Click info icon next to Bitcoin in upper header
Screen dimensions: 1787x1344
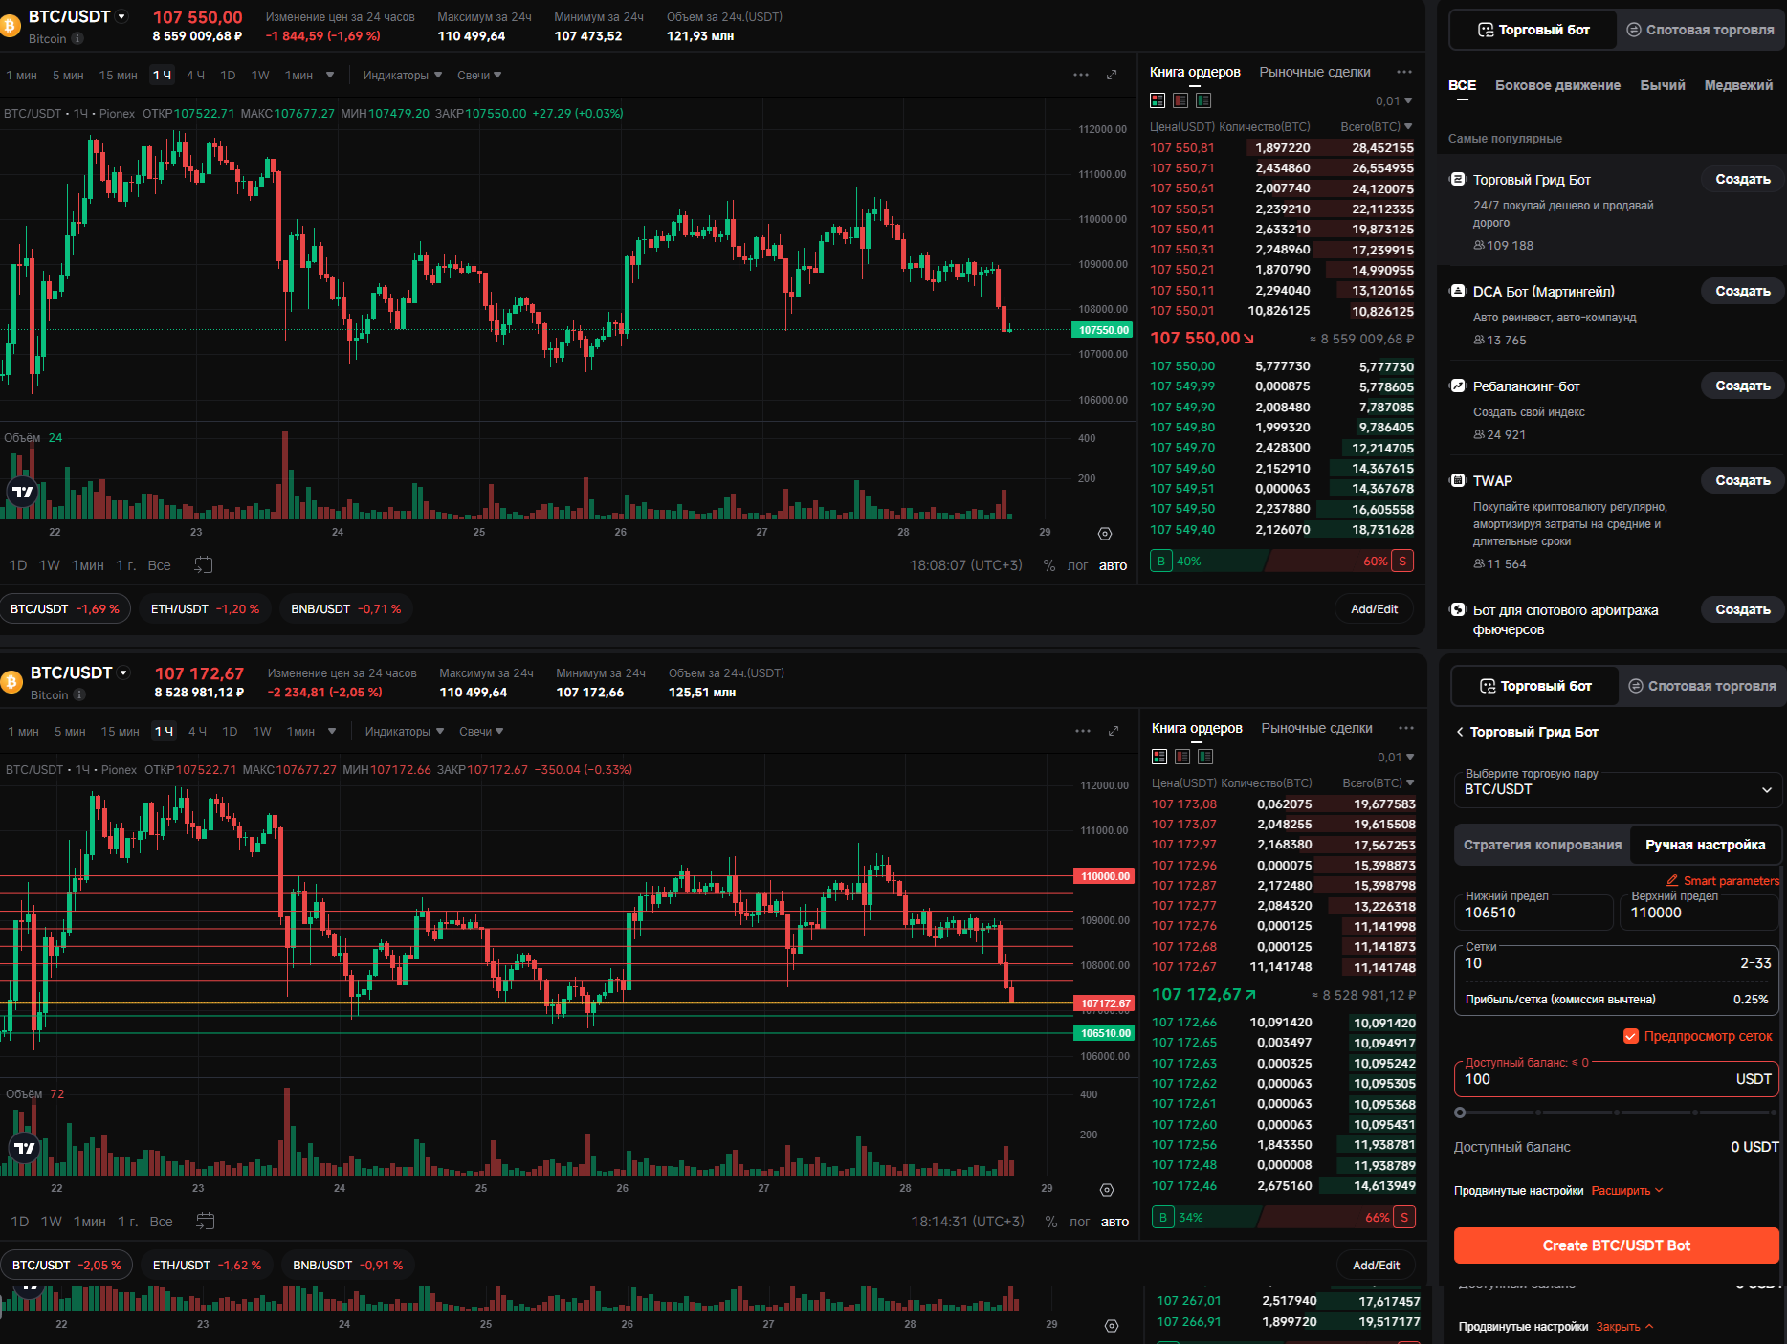tap(77, 39)
